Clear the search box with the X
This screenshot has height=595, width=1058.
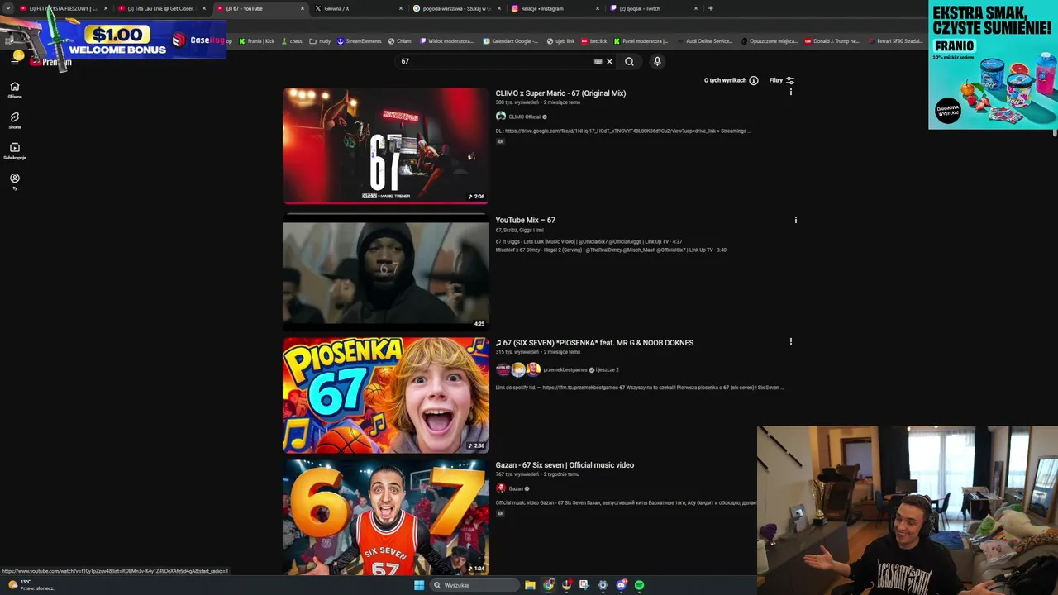click(610, 61)
